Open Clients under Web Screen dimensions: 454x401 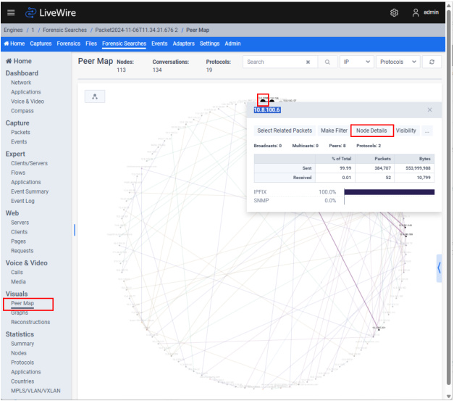[19, 232]
